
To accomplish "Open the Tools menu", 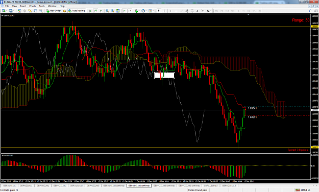I will (42, 6).
